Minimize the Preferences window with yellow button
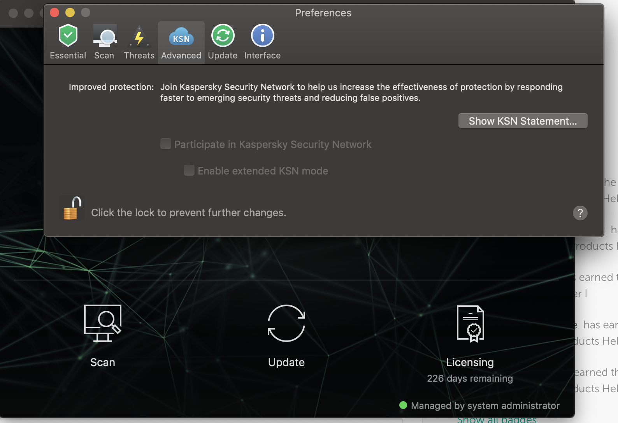618x423 pixels. (x=70, y=13)
